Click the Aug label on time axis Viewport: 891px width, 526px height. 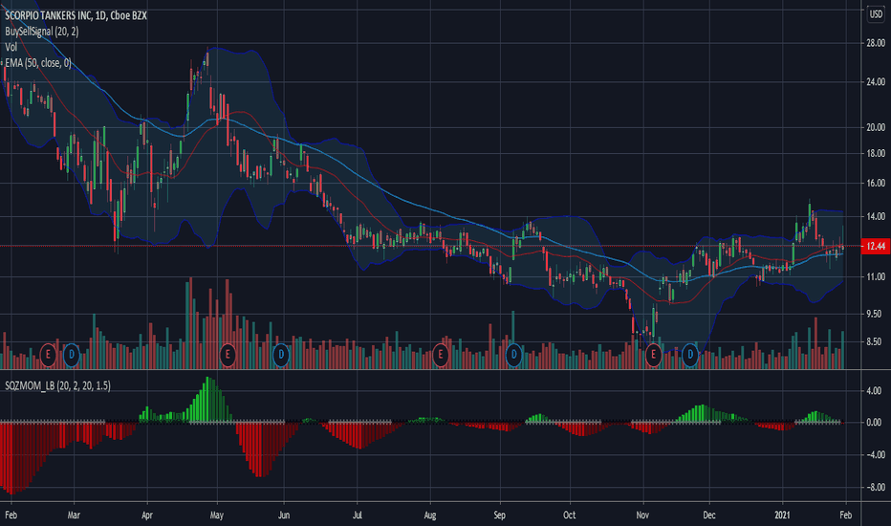pos(429,515)
